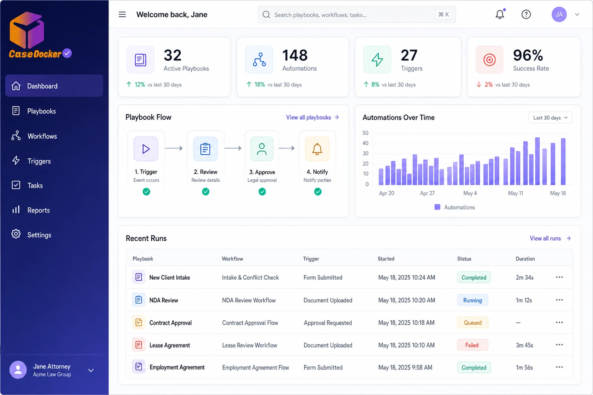Viewport: 593px width, 395px height.
Task: Click the 'NDA Review Workflow' cell
Action: click(x=249, y=300)
